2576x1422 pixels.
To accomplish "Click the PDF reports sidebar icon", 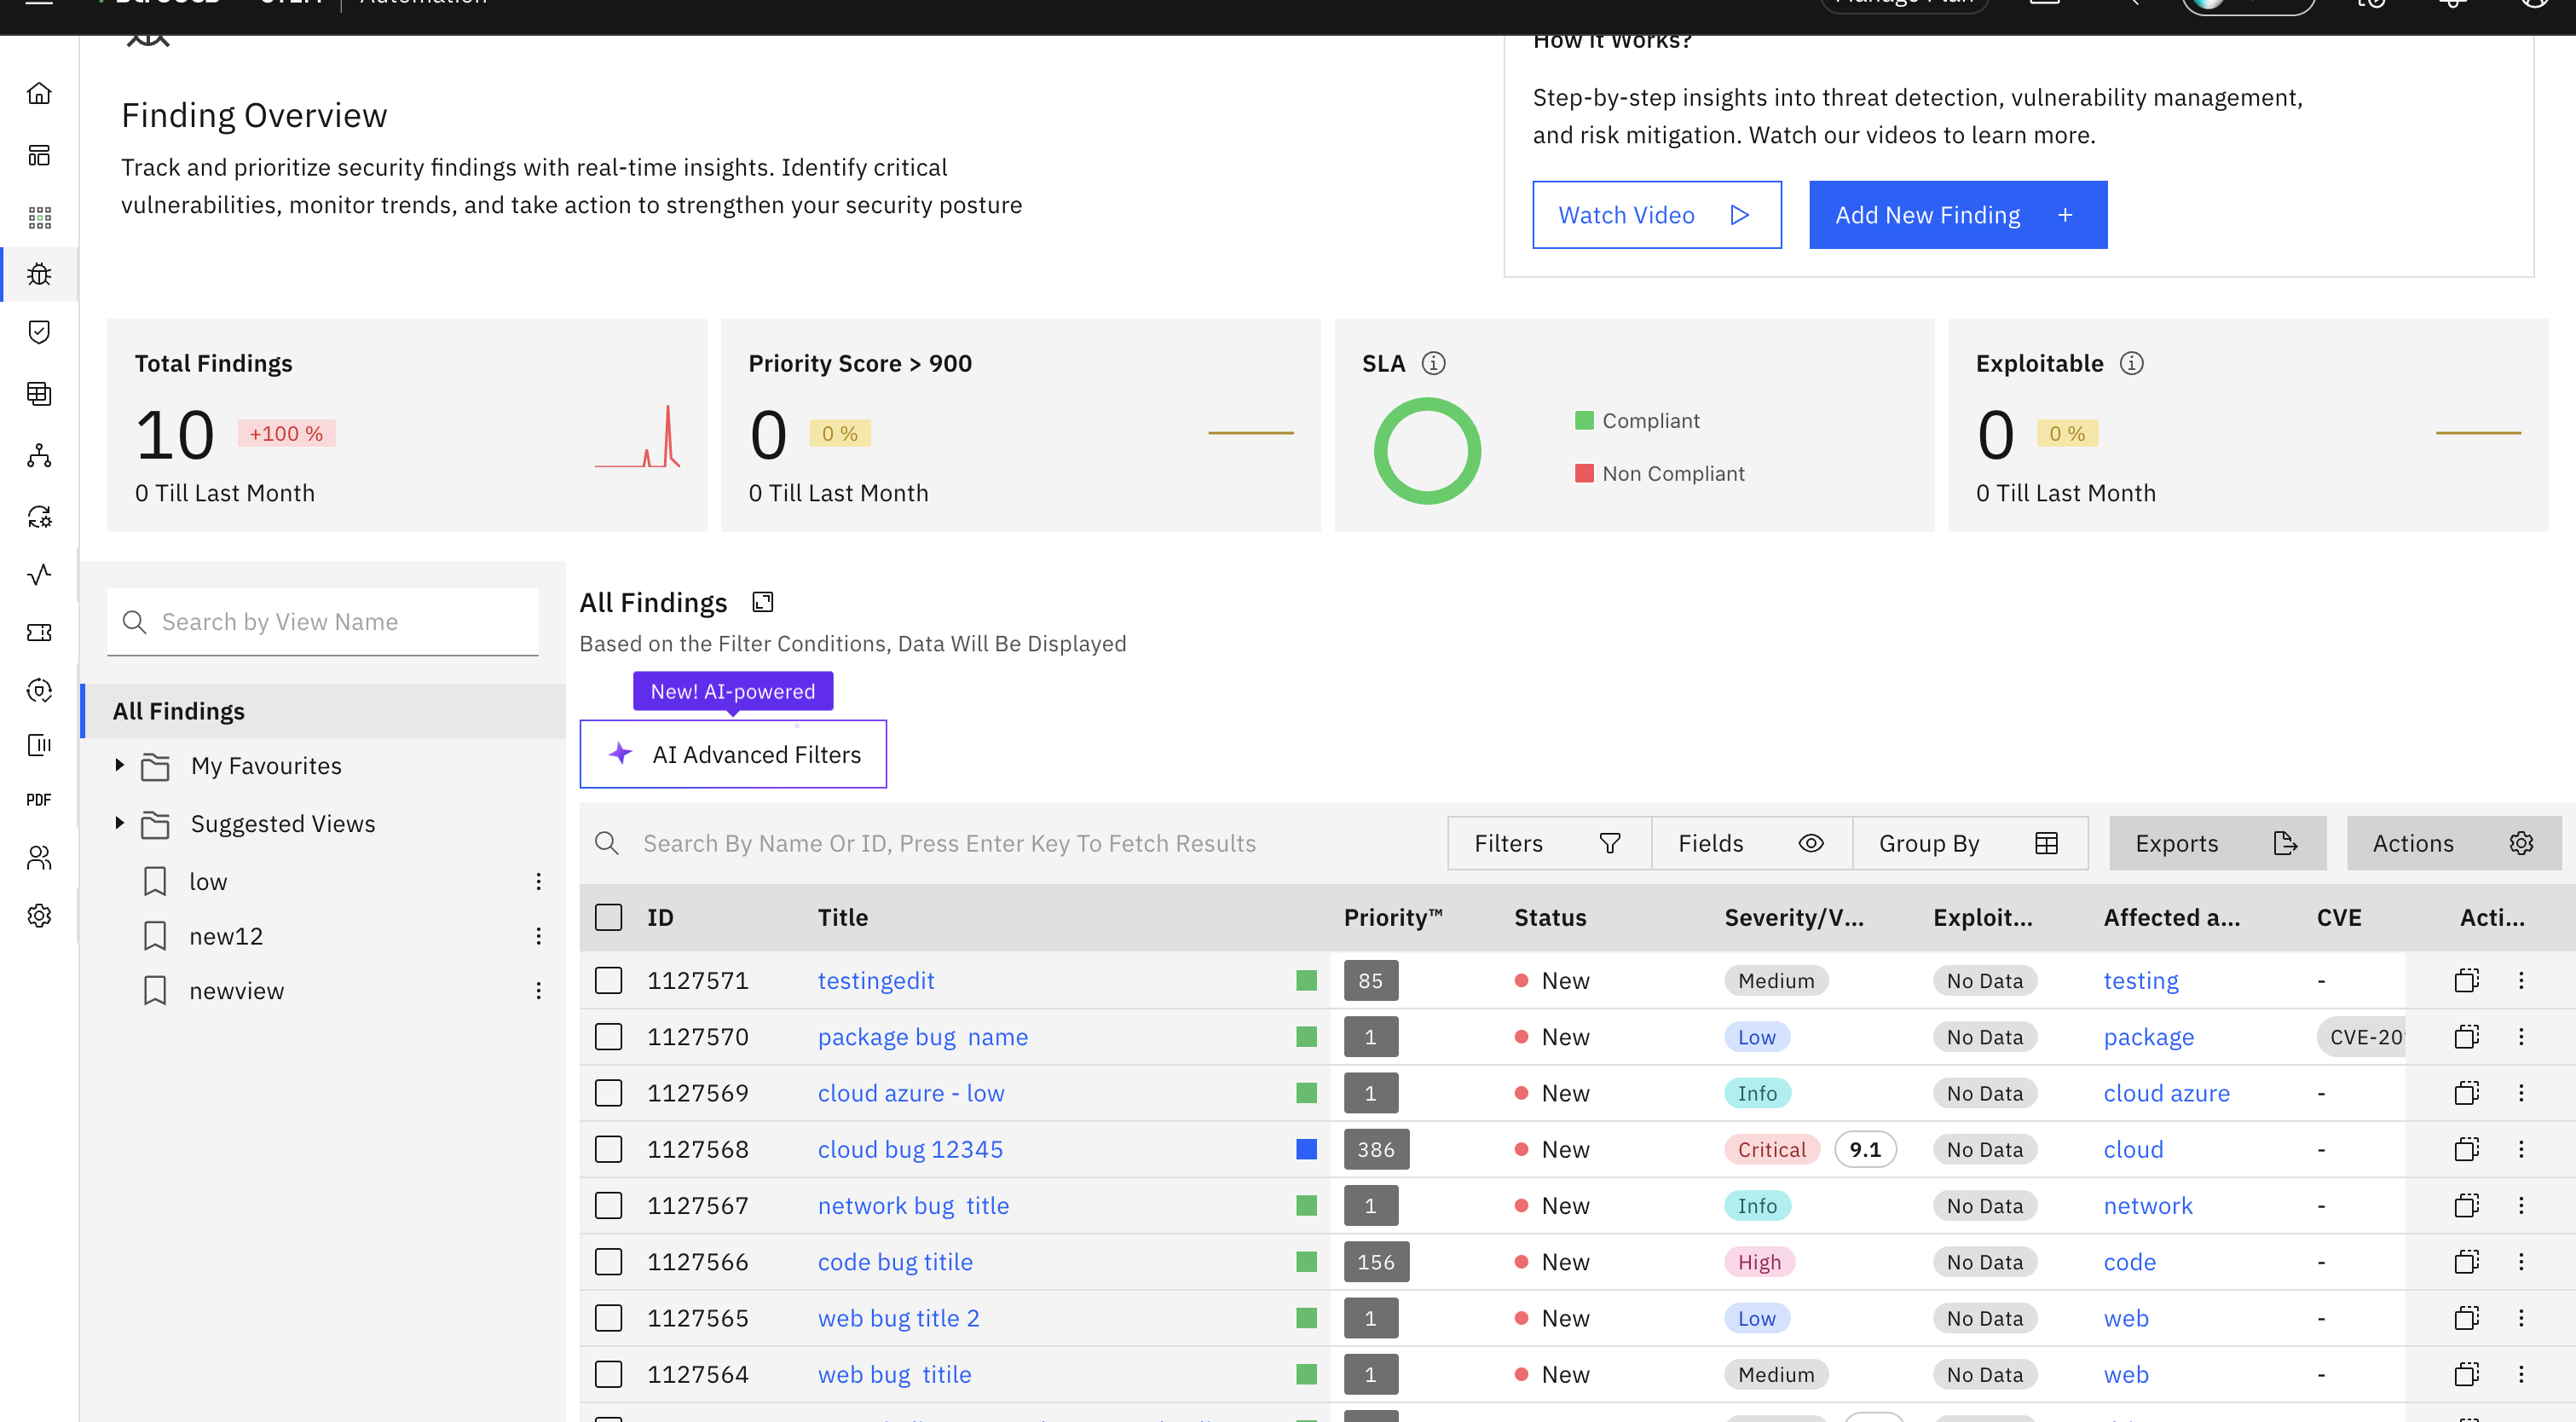I will coord(39,800).
